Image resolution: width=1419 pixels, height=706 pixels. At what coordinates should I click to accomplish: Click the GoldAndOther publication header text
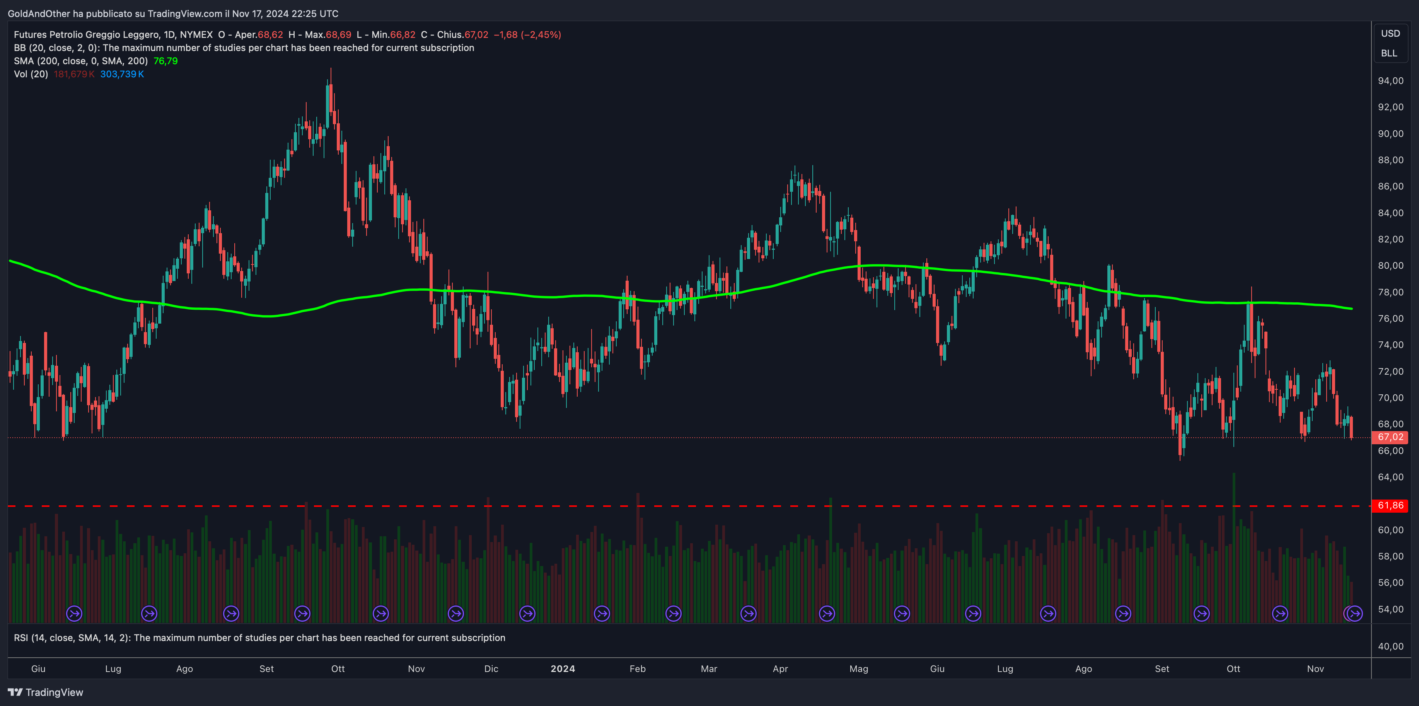pyautogui.click(x=173, y=14)
